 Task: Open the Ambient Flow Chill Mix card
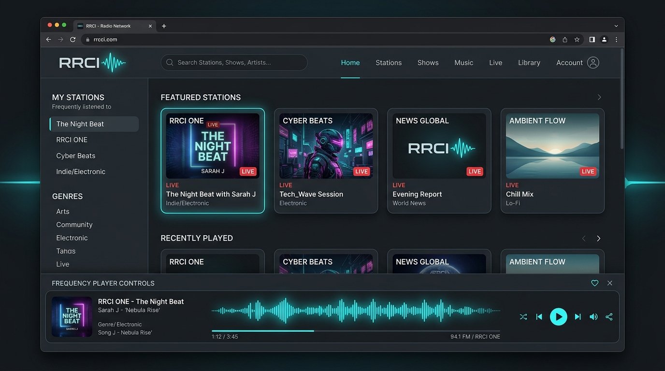pos(552,160)
